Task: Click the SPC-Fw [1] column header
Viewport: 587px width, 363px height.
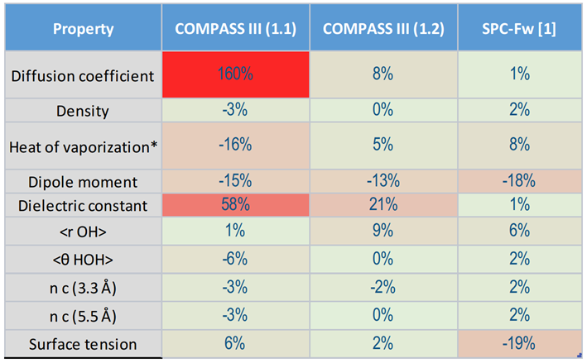Action: (x=519, y=29)
